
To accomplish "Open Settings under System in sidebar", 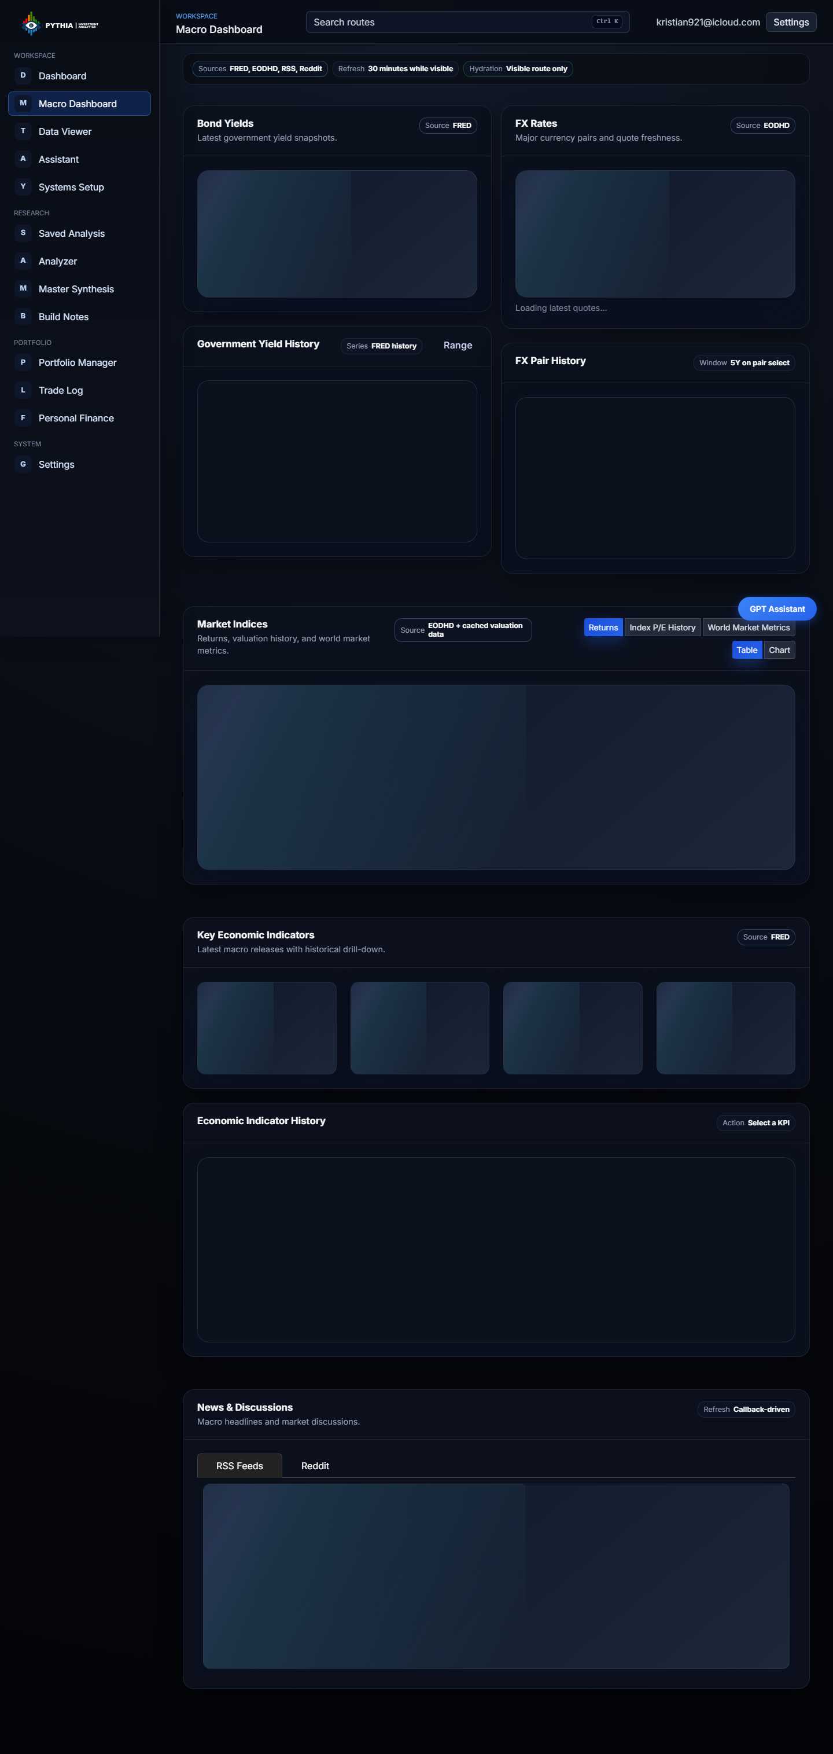I will click(79, 464).
